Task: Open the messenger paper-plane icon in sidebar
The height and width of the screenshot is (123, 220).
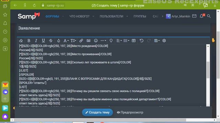Action: (x=5, y=108)
